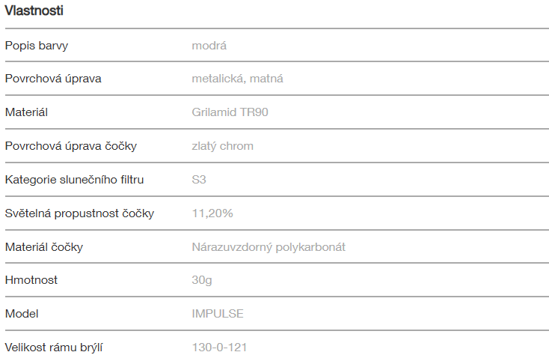Viewport: 549px width, 361px height.
Task: Select the Materiál row label
Action: 27,112
